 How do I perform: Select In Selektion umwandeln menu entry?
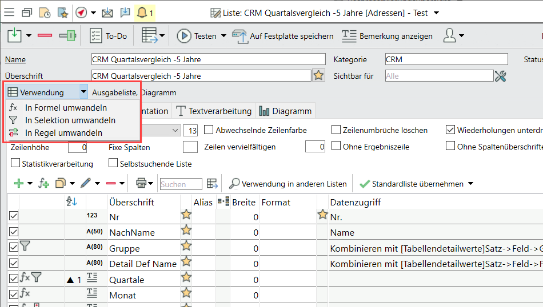70,120
